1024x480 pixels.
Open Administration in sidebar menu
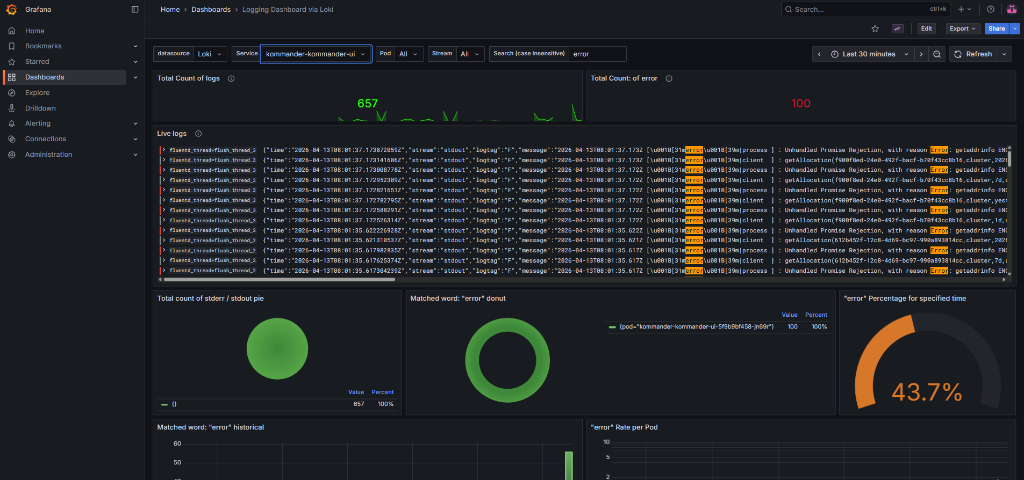click(x=48, y=155)
